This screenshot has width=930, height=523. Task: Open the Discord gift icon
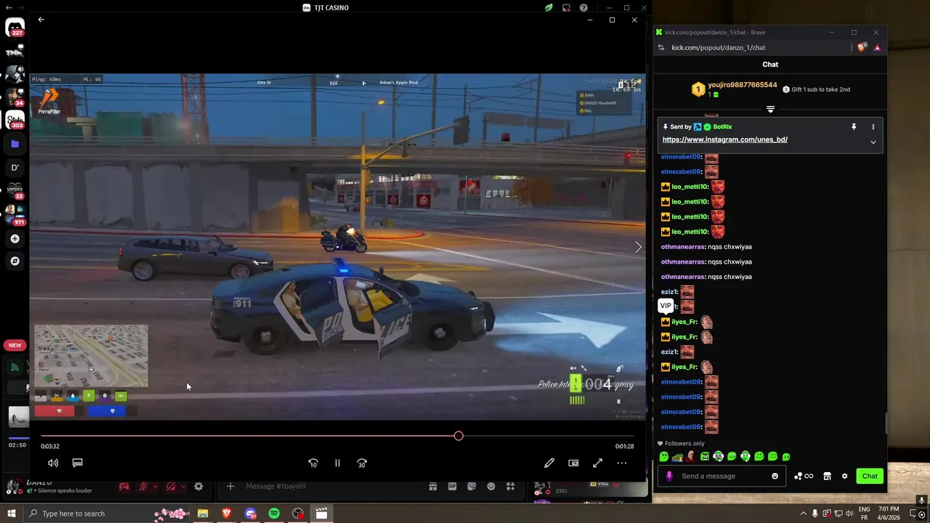433,487
